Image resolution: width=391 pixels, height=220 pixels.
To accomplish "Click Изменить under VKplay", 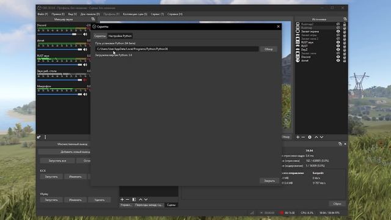I will 75,200.
